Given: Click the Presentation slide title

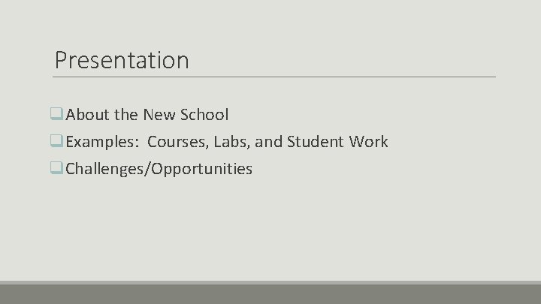Looking at the screenshot, I should pyautogui.click(x=122, y=59).
